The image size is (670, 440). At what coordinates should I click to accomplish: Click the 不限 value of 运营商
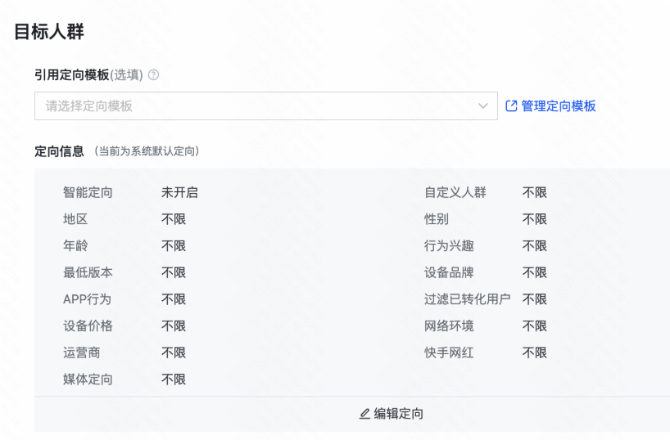174,352
